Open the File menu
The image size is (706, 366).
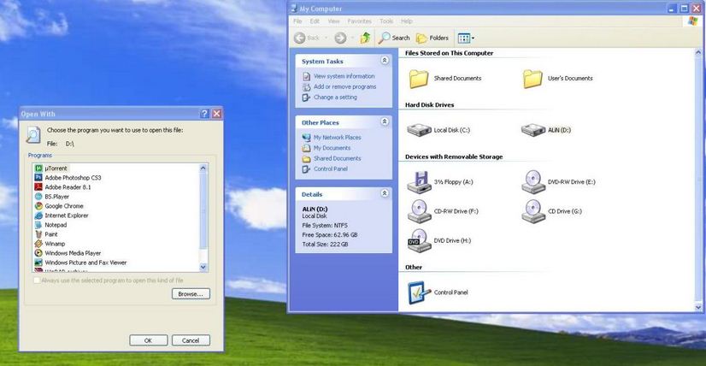coord(297,21)
